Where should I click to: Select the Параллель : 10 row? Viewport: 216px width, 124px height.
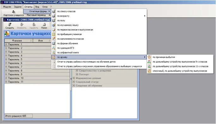tap(37, 78)
